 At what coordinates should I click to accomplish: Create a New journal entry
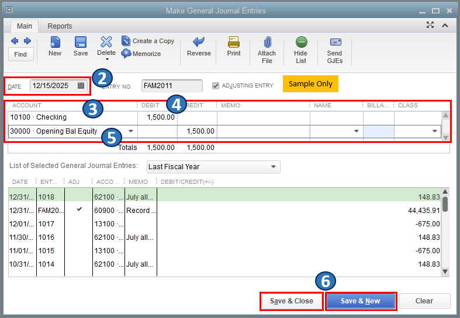pos(55,46)
